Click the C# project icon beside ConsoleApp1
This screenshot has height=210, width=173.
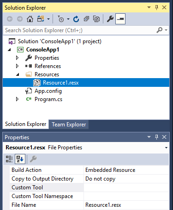[x=20, y=50]
